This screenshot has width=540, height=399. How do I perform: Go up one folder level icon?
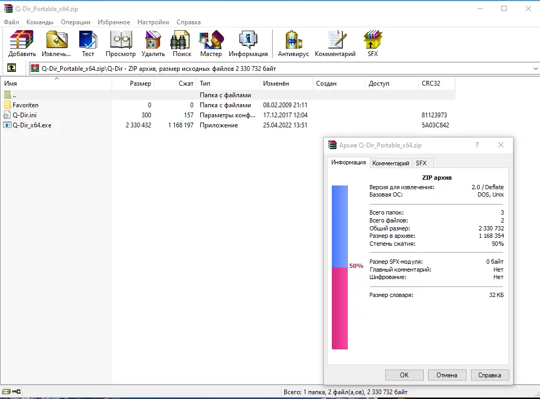point(12,68)
